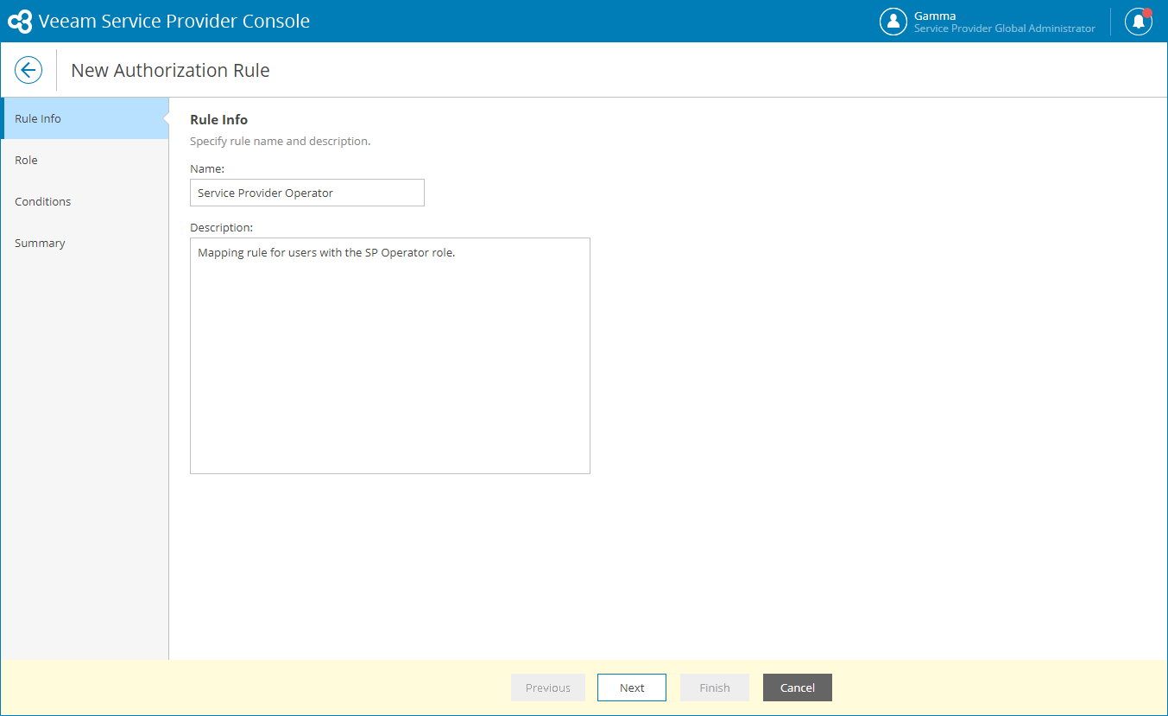Click the 'Rule Info' section heading

point(218,120)
